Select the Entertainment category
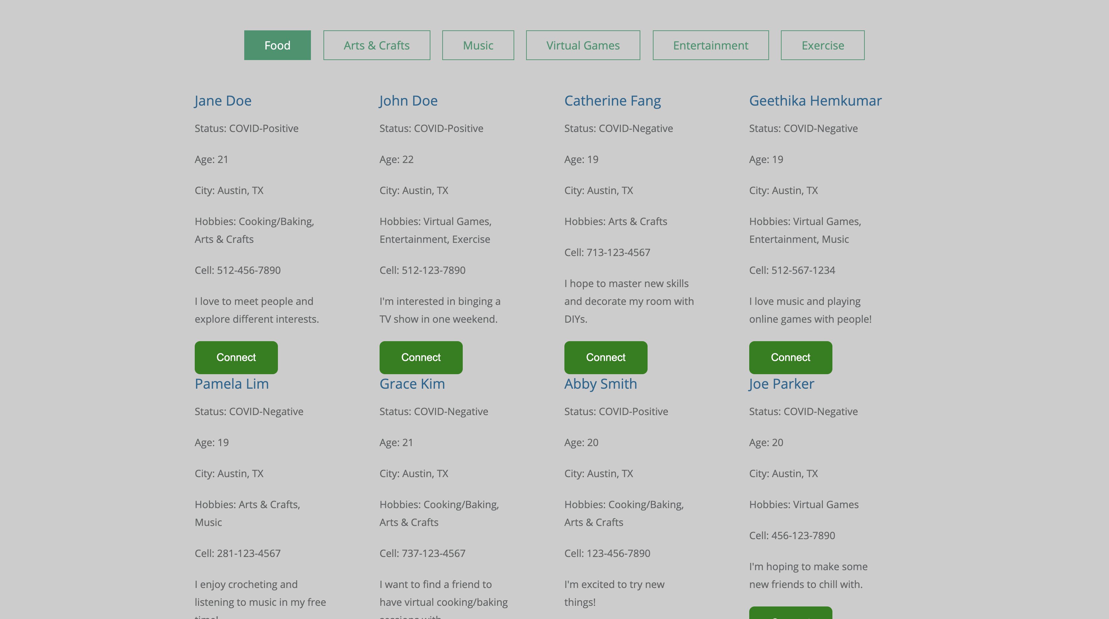The image size is (1109, 619). tap(710, 45)
